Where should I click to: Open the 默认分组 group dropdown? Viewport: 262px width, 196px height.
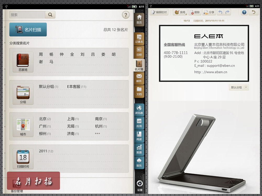click(x=239, y=87)
